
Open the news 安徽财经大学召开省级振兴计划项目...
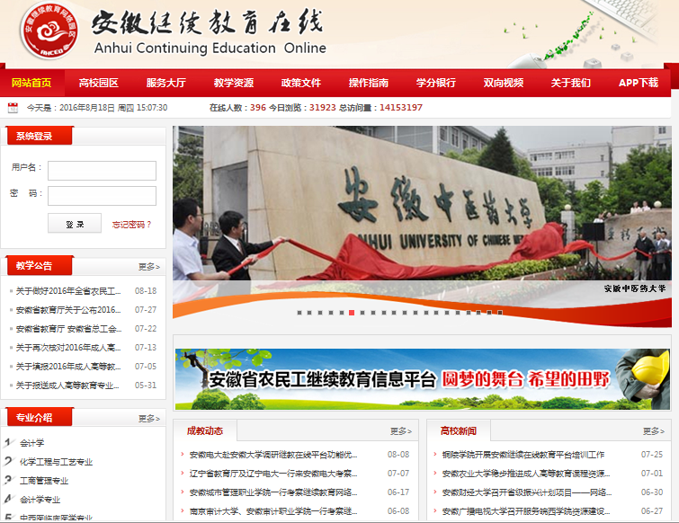527,492
